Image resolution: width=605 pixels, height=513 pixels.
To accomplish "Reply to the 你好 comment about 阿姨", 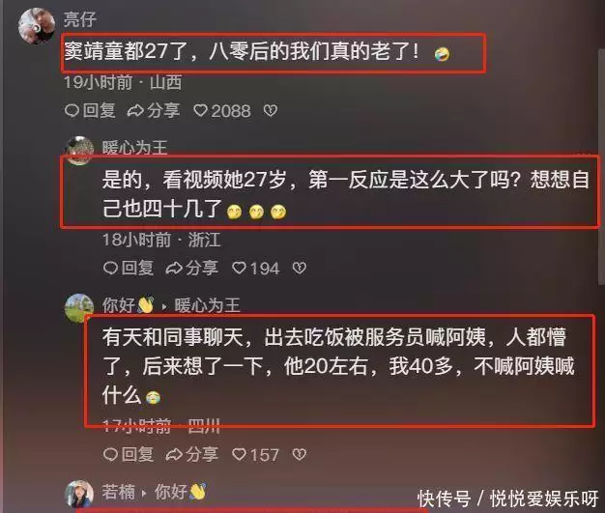I will (x=129, y=455).
